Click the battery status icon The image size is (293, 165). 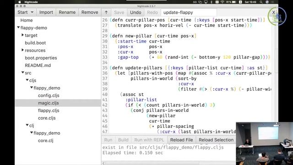click(234, 2)
